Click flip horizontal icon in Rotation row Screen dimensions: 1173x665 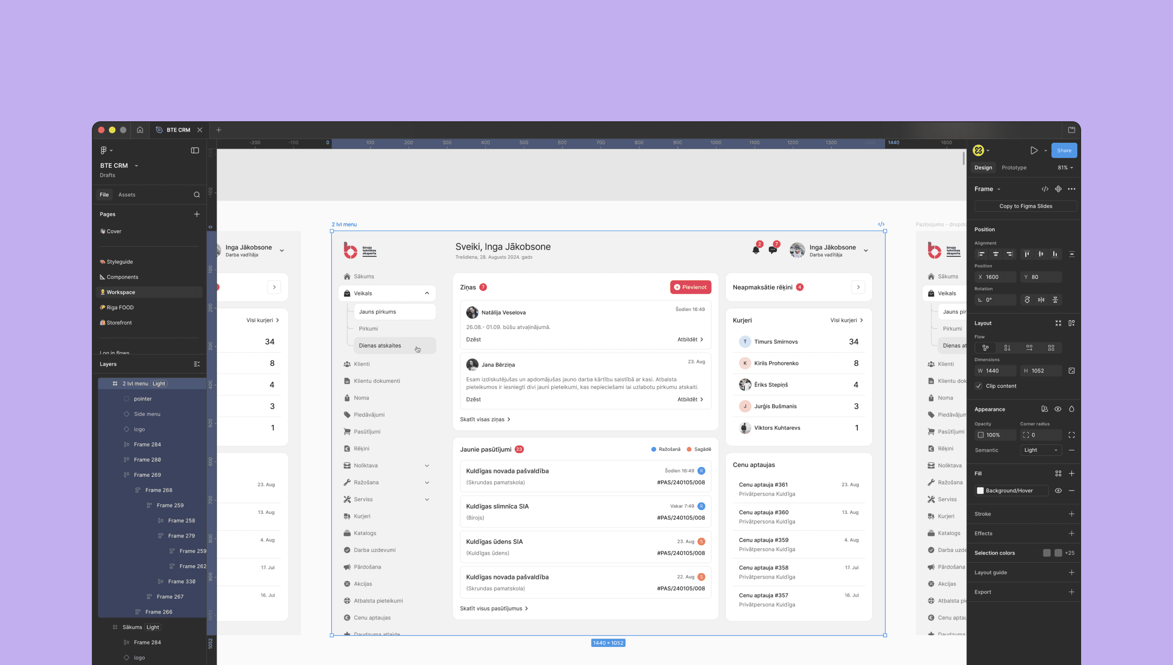click(1041, 300)
